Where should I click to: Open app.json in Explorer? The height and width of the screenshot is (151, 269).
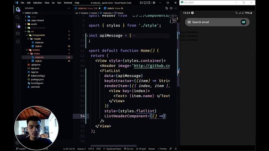point(35,68)
